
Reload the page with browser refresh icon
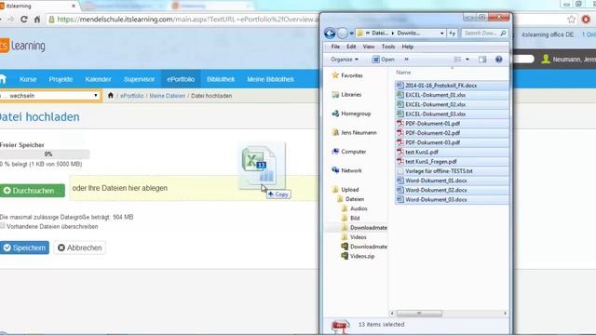pyautogui.click(x=24, y=20)
